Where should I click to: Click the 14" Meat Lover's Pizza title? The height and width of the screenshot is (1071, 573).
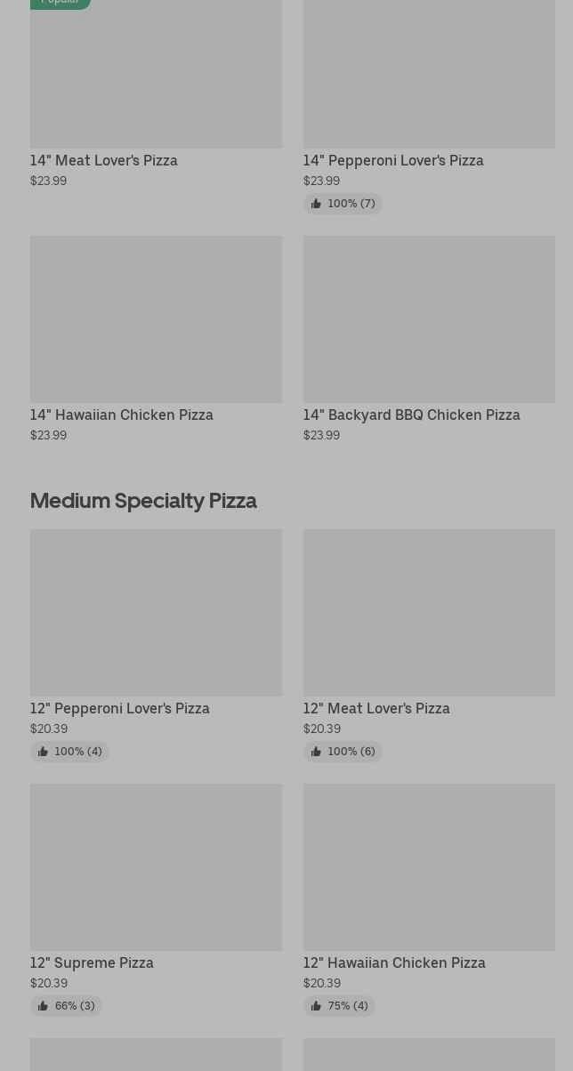[x=104, y=160]
